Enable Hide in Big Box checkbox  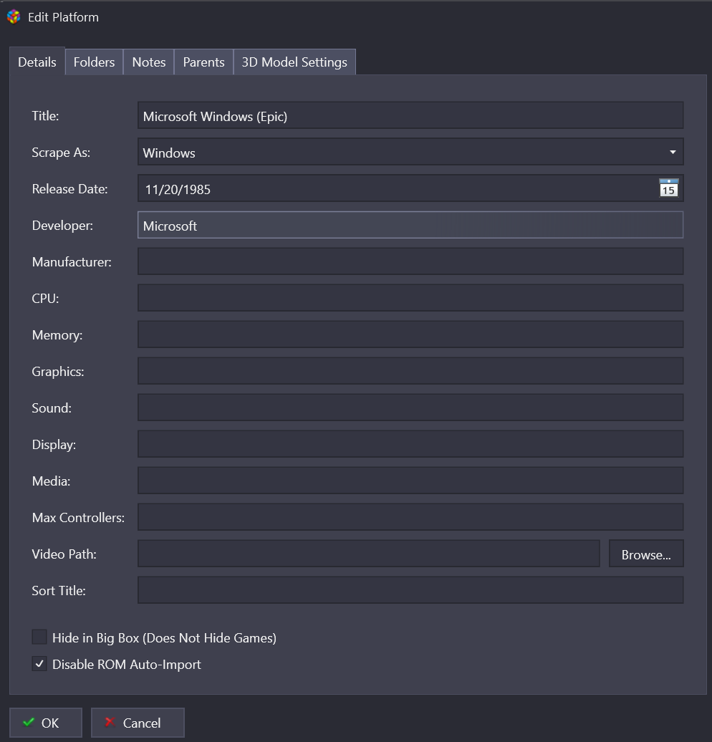click(39, 637)
